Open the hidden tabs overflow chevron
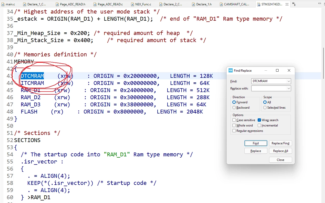Image resolution: width=325 pixels, height=203 pixels. [294, 4]
